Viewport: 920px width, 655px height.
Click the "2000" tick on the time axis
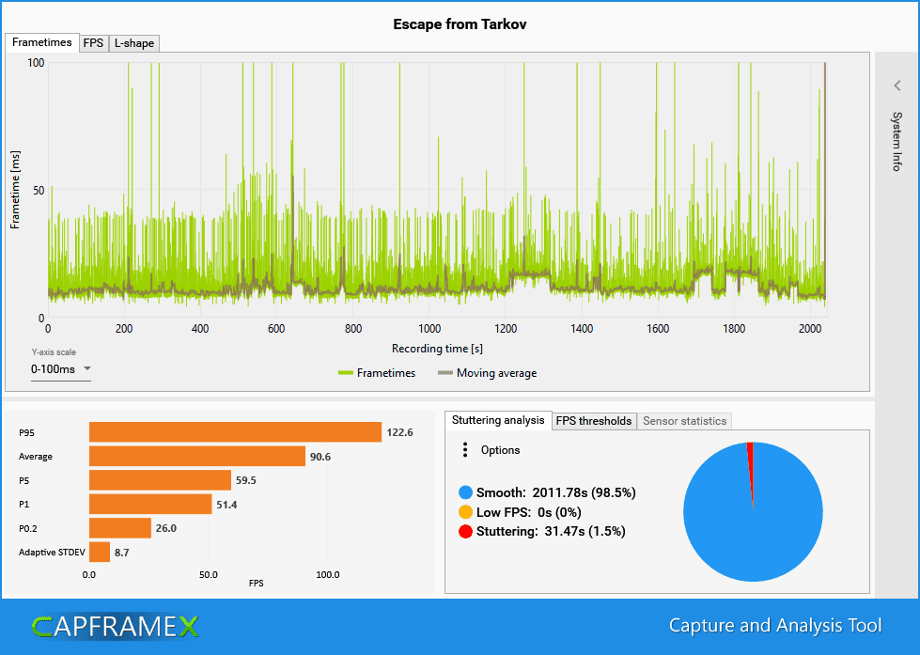tap(810, 329)
